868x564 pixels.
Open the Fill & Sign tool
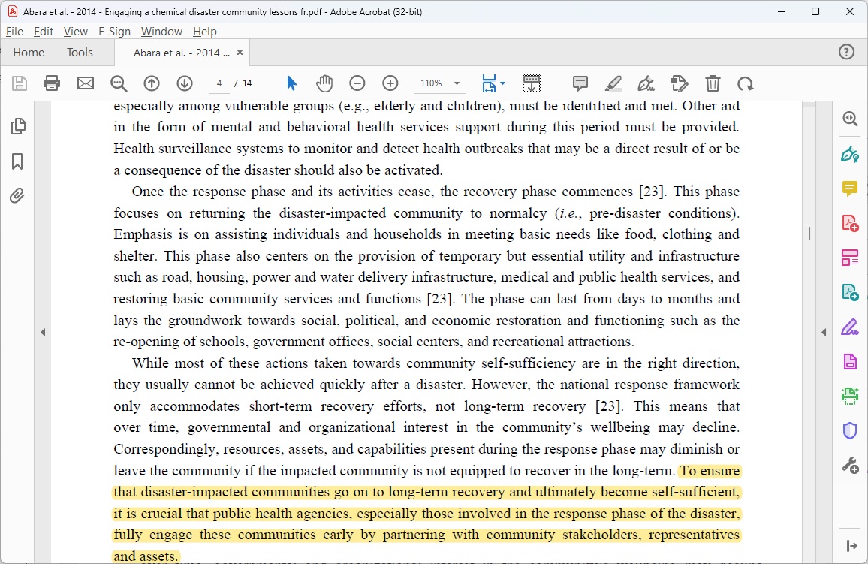[x=850, y=327]
